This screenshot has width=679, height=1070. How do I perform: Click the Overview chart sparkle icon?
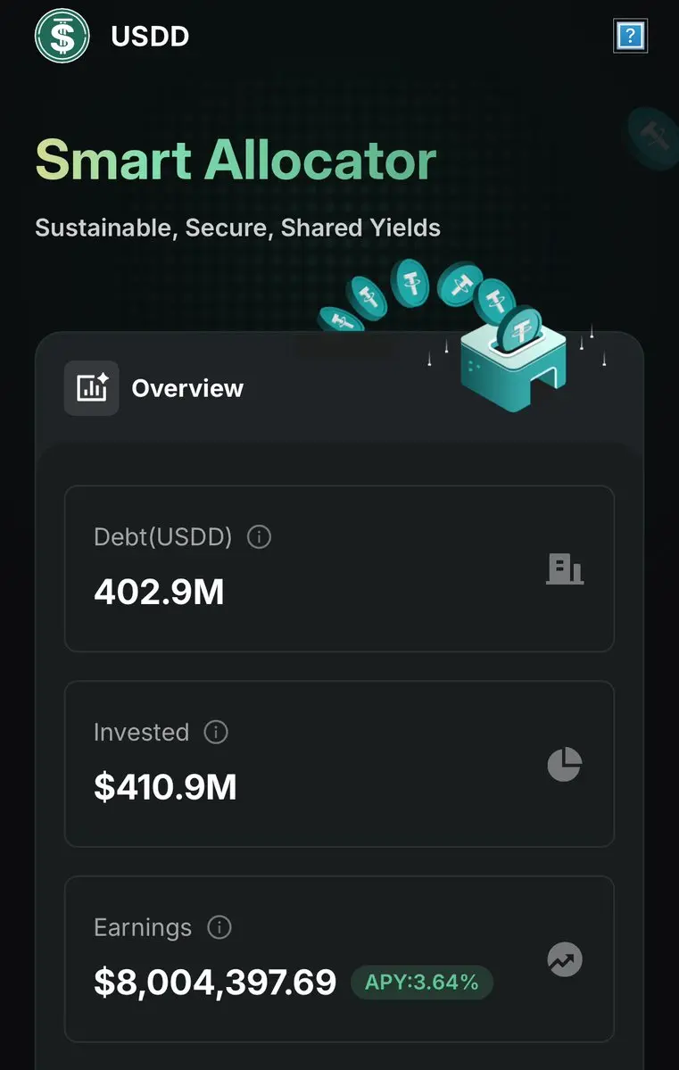91,388
